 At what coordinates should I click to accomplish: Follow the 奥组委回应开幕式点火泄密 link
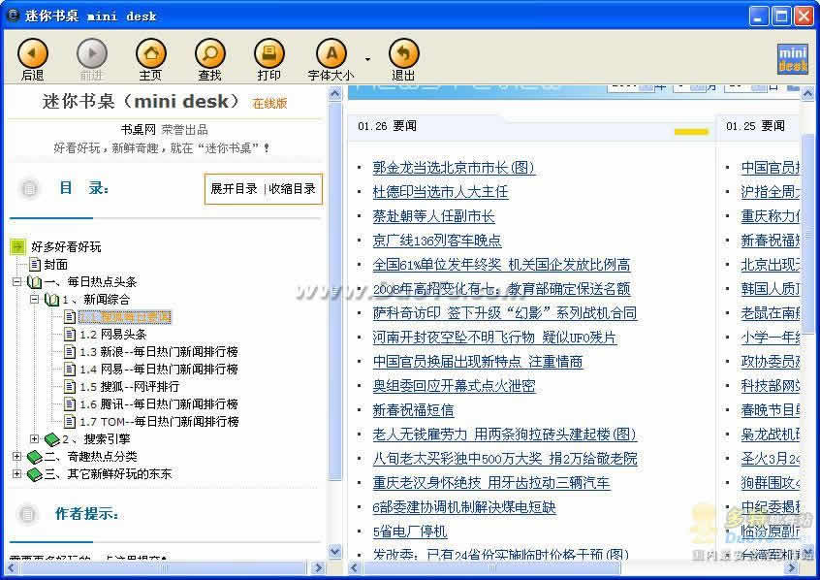454,386
